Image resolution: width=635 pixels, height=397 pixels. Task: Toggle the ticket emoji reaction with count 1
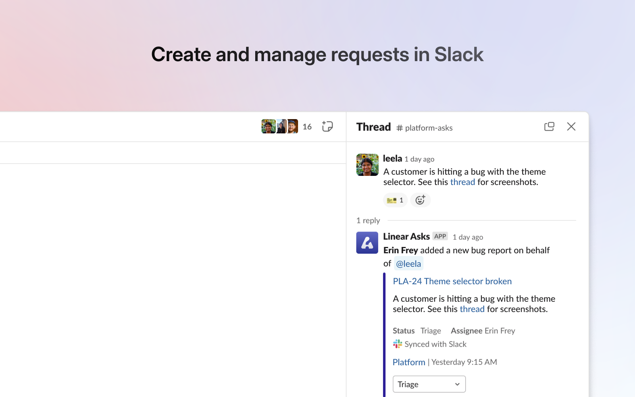[x=395, y=200]
